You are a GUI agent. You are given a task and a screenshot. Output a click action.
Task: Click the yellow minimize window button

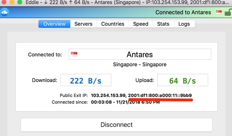12,2
